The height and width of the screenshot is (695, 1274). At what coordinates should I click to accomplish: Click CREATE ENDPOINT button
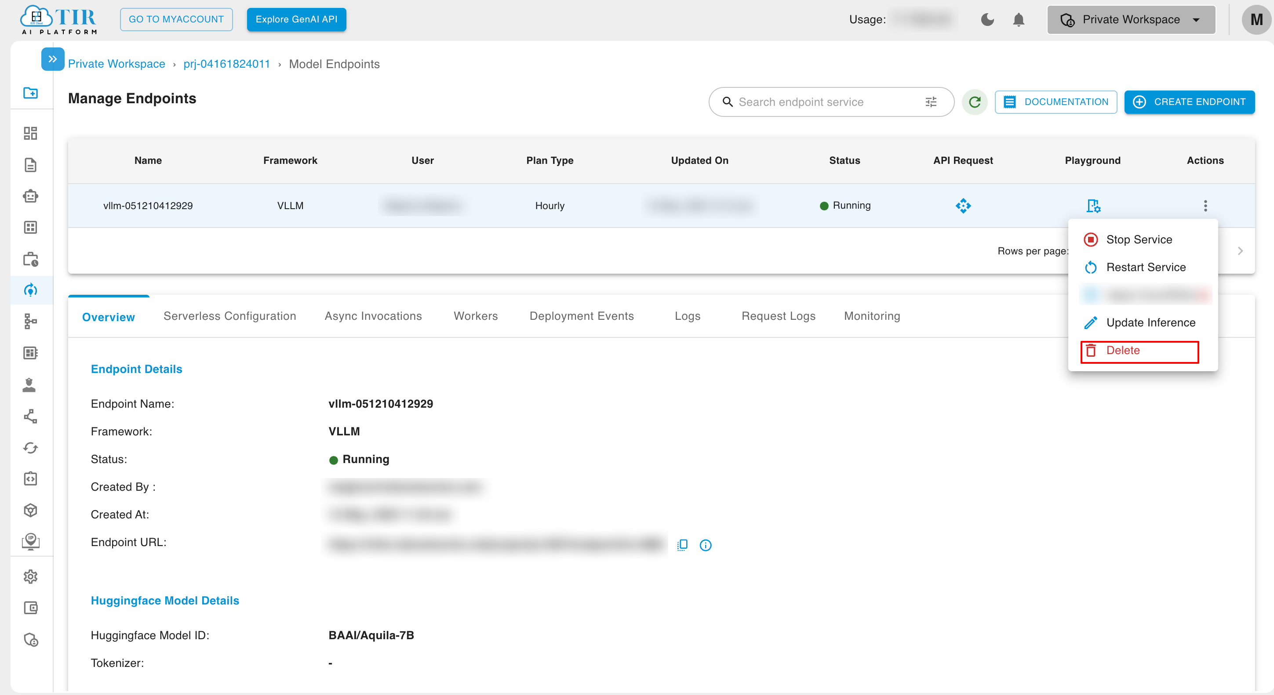1189,102
